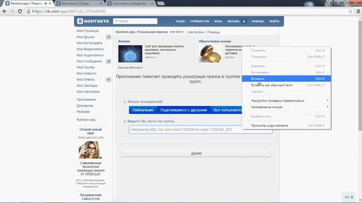Open the игры header link

(218, 21)
